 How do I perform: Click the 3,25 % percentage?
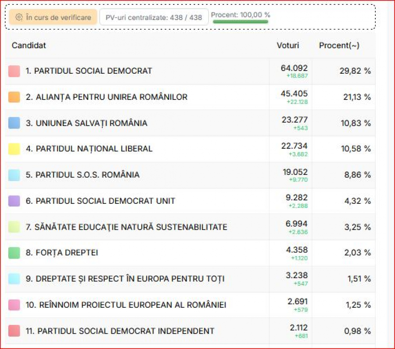(357, 227)
